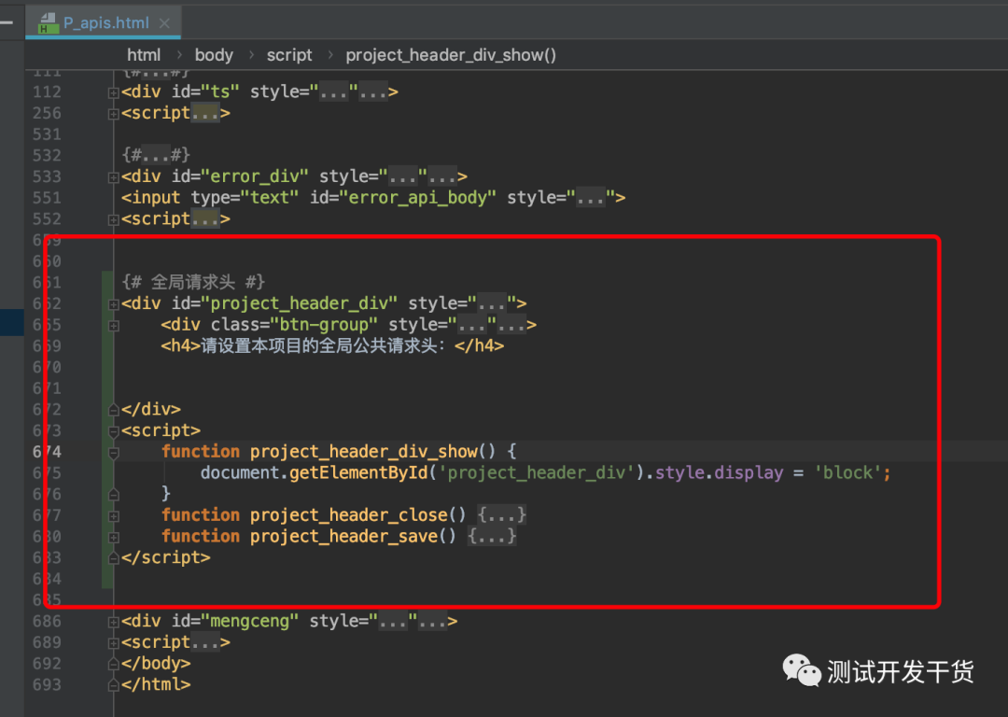Click style.display property in line 675
The image size is (1008, 717).
click(x=720, y=472)
